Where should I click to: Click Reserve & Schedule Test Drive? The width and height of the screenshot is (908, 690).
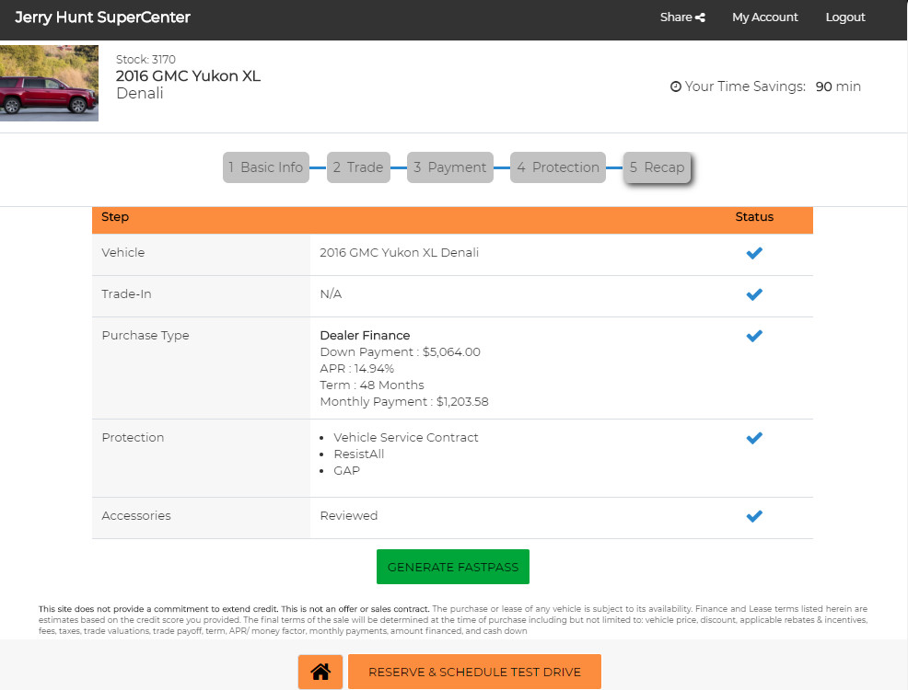474,672
